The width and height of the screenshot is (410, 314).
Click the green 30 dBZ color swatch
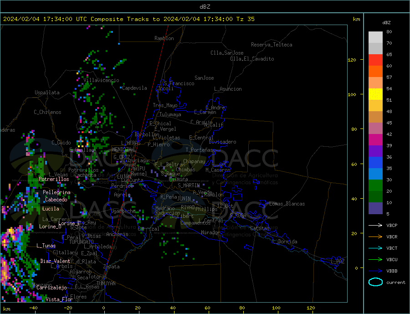coord(375,185)
